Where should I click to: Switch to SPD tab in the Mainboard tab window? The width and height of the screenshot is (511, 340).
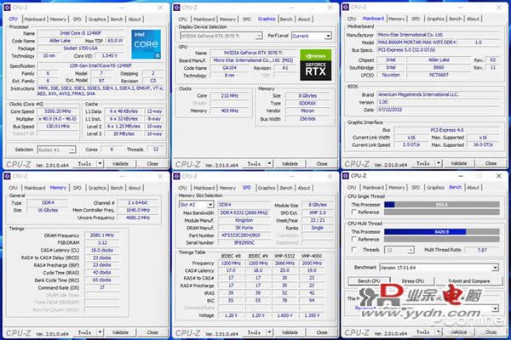(416, 19)
